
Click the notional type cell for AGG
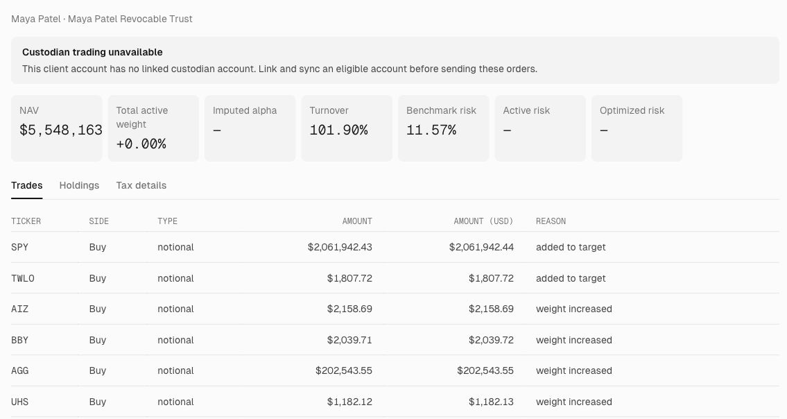[x=175, y=370]
